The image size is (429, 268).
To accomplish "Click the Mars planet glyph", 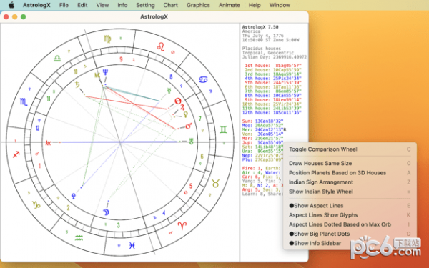I will tap(189, 126).
